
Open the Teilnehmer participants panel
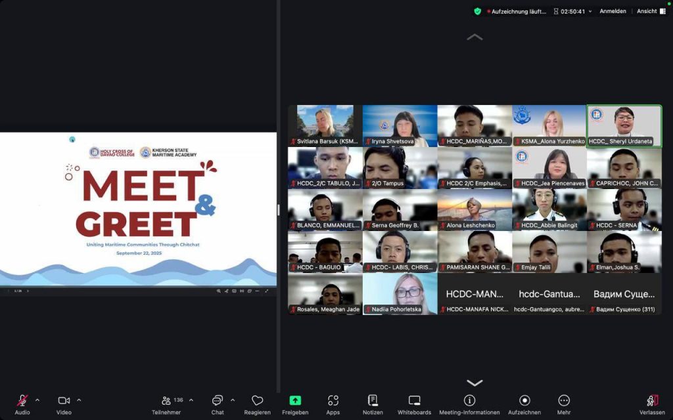[167, 401]
